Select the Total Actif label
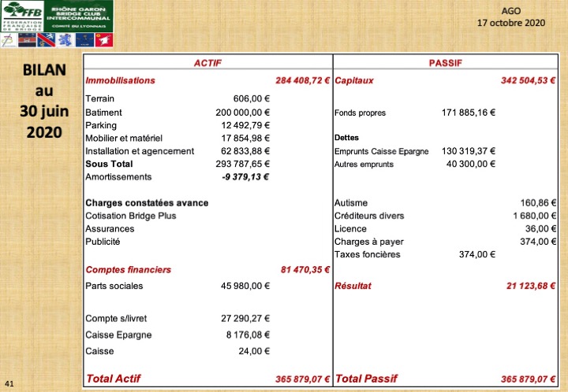The width and height of the screenshot is (568, 392). click(114, 379)
